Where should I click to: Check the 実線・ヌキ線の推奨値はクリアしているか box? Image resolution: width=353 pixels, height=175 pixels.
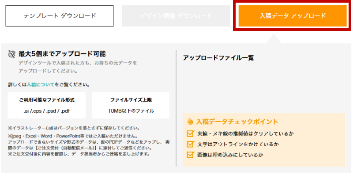coord(191,133)
